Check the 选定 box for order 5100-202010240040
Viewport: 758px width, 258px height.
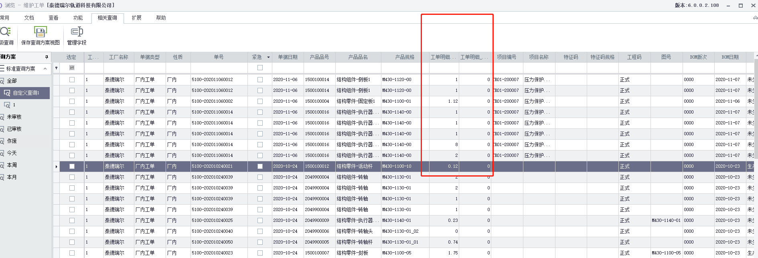(x=72, y=231)
